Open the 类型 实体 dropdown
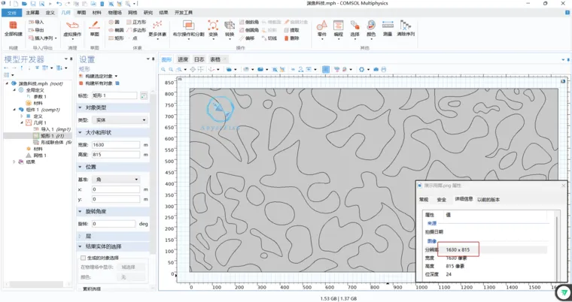This screenshot has width=572, height=302. [x=120, y=120]
